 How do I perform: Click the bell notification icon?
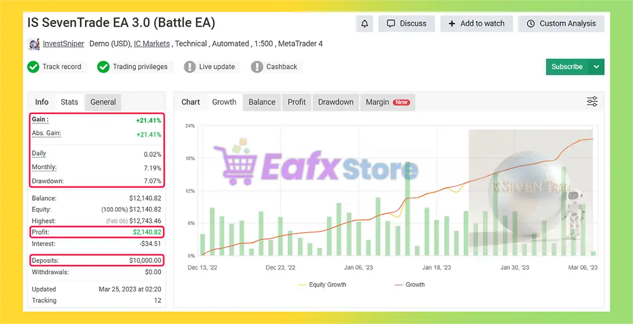click(x=364, y=24)
